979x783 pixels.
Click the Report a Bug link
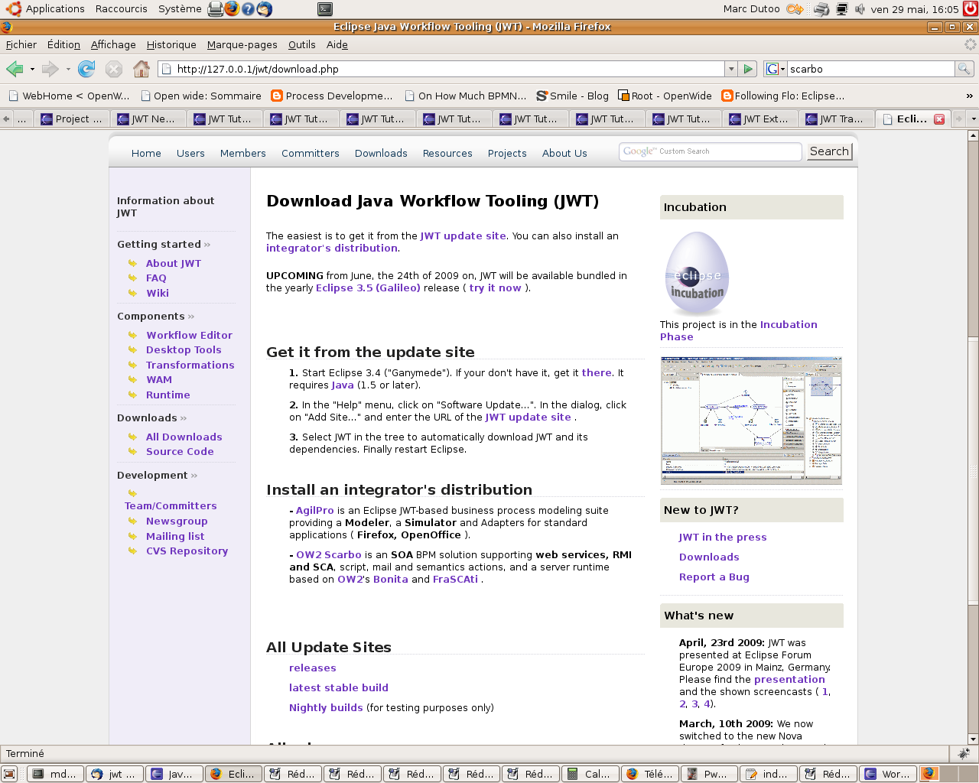(x=714, y=577)
